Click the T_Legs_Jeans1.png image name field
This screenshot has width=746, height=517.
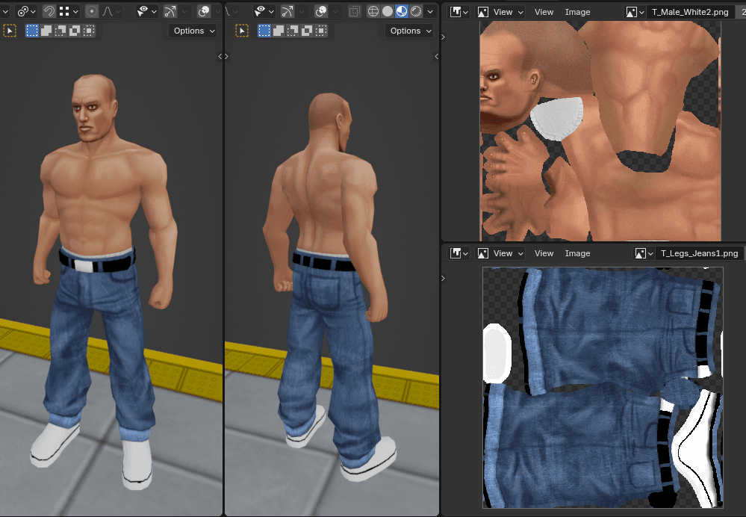tap(699, 253)
